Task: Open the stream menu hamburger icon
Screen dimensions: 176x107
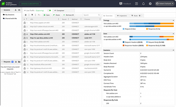Action: [x=26, y=15]
